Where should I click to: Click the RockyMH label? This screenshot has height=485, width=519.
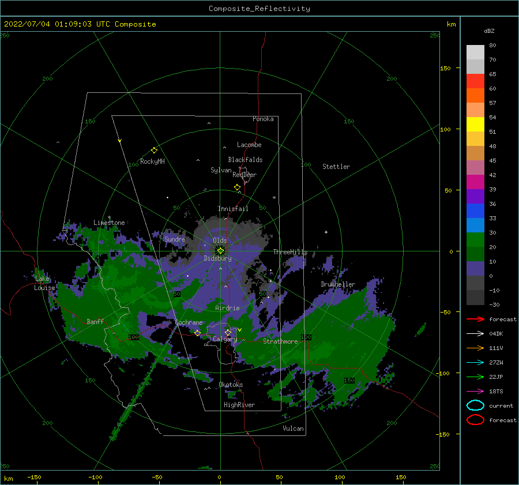[152, 161]
